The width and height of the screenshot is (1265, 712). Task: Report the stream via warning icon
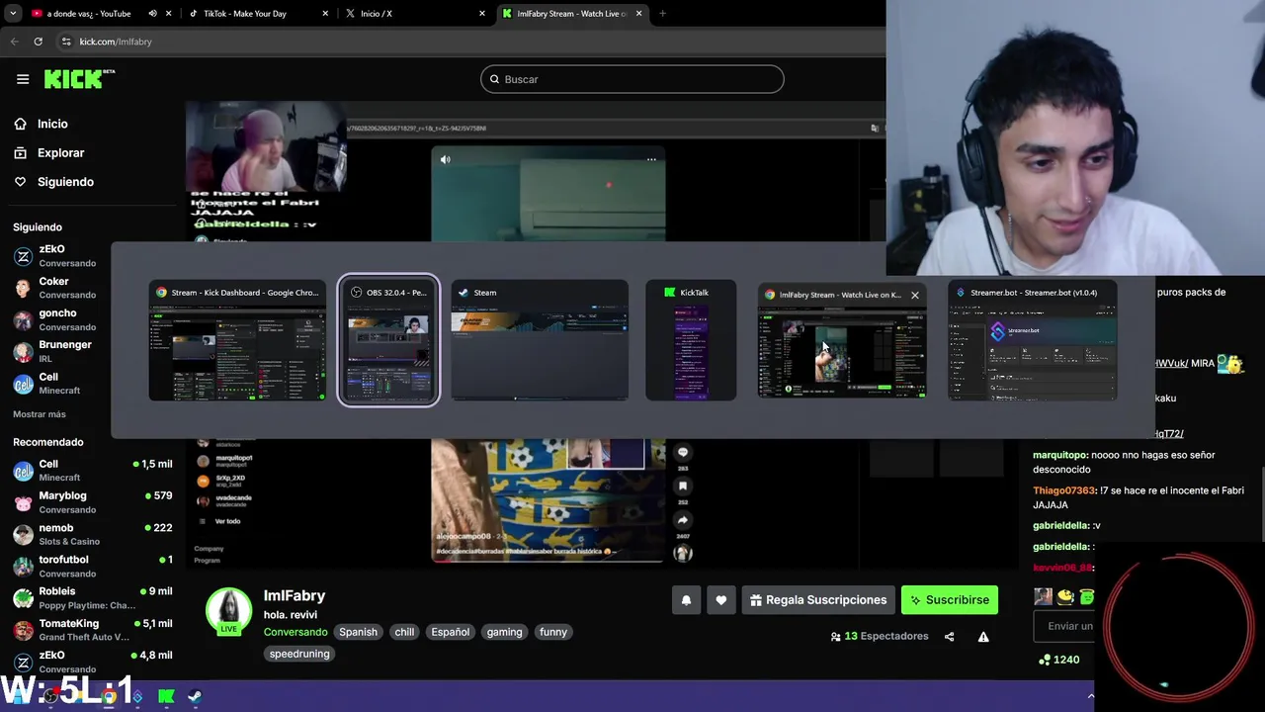pos(983,637)
